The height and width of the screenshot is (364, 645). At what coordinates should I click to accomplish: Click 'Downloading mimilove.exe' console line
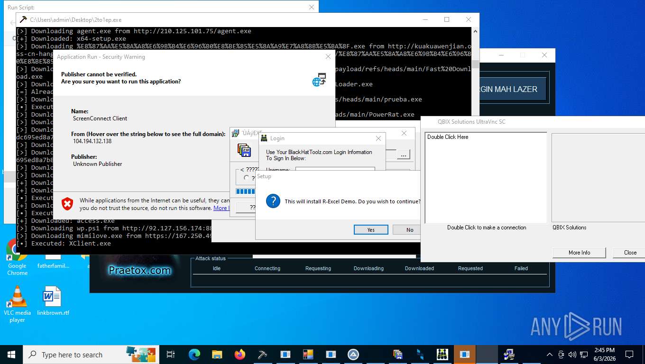114,236
